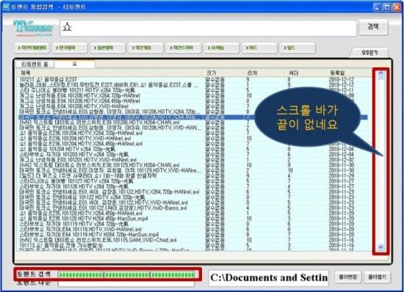Close all tabs with 모두닫기
This screenshot has height=292, width=404.
pyautogui.click(x=369, y=53)
